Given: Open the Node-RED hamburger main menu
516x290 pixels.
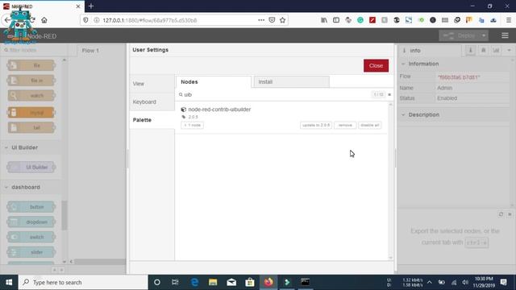Looking at the screenshot, I should coord(506,35).
